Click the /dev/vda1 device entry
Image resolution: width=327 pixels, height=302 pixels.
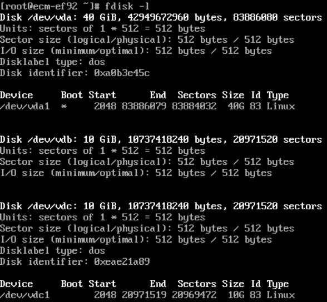coord(25,107)
